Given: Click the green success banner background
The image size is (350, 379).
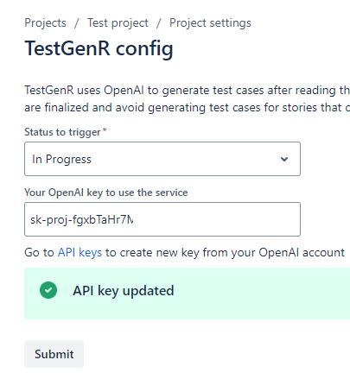Looking at the screenshot, I should click(188, 294).
